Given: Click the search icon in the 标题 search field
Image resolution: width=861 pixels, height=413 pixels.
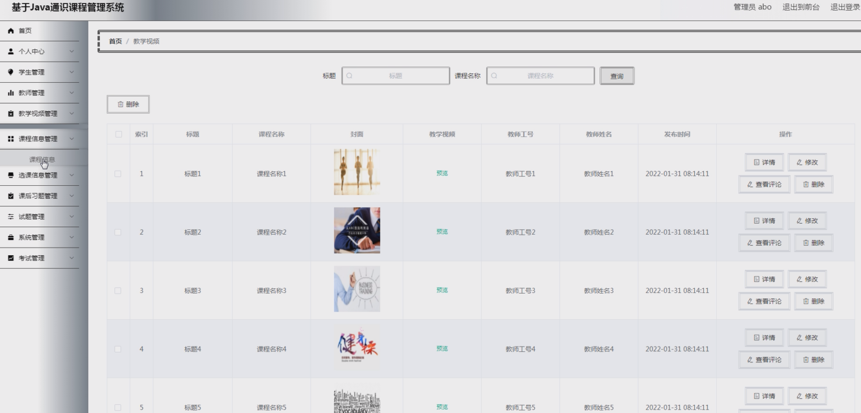Looking at the screenshot, I should (x=350, y=76).
